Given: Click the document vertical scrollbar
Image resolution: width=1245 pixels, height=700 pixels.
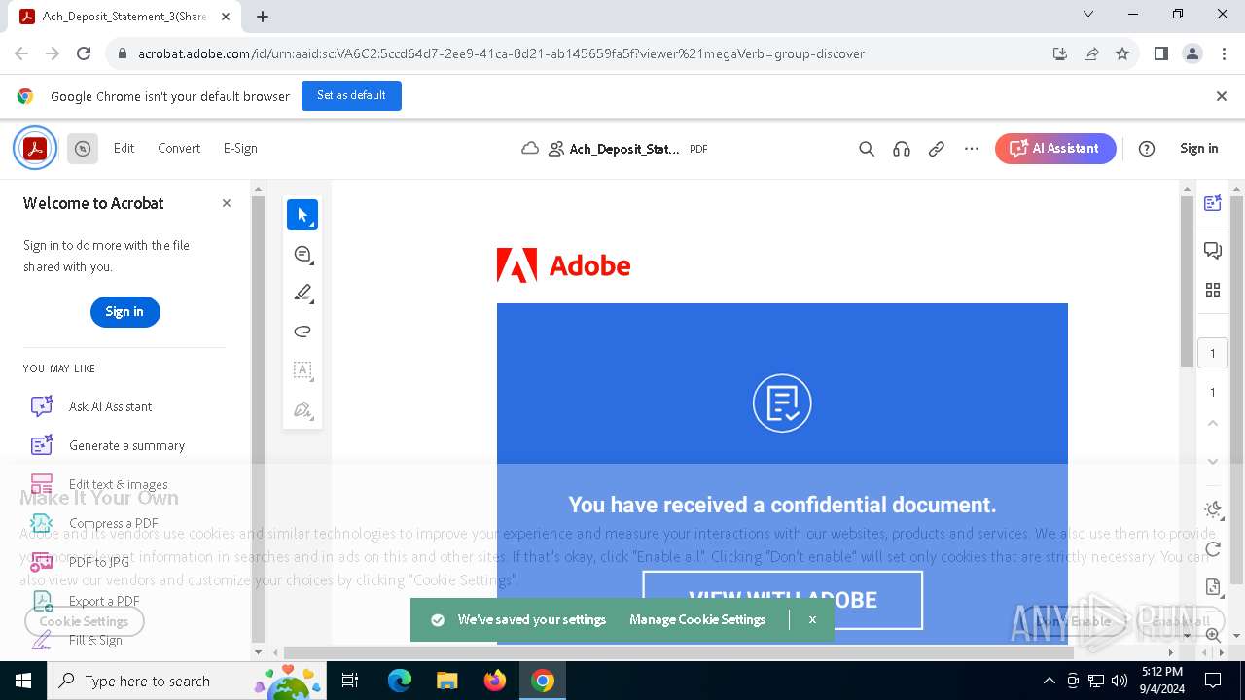Looking at the screenshot, I should coord(1187,282).
